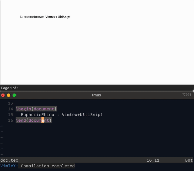The width and height of the screenshot is (194, 171).
Task: Click the orange cursor block on line 16
Action: (x=43, y=120)
